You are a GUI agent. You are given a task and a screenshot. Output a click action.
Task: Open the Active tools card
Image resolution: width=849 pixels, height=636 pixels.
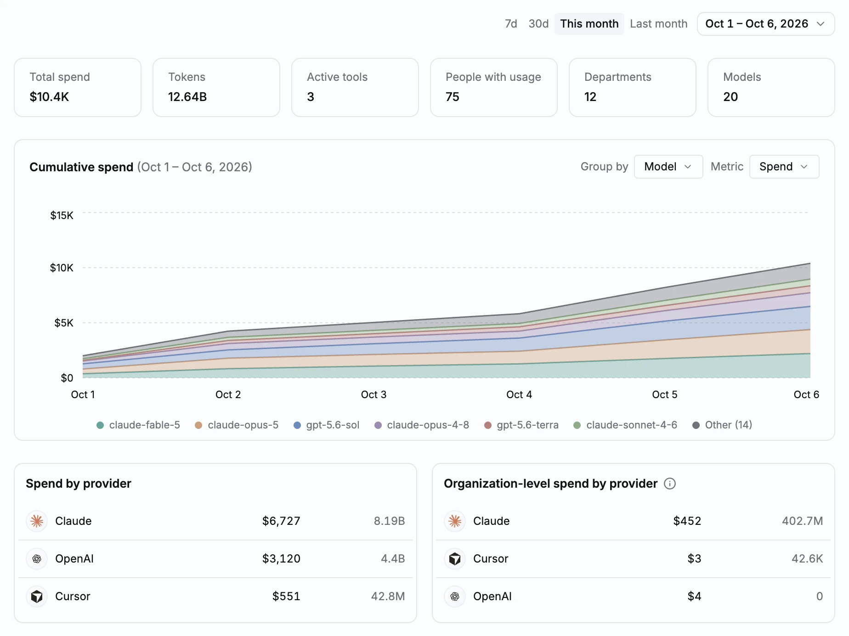(x=355, y=87)
